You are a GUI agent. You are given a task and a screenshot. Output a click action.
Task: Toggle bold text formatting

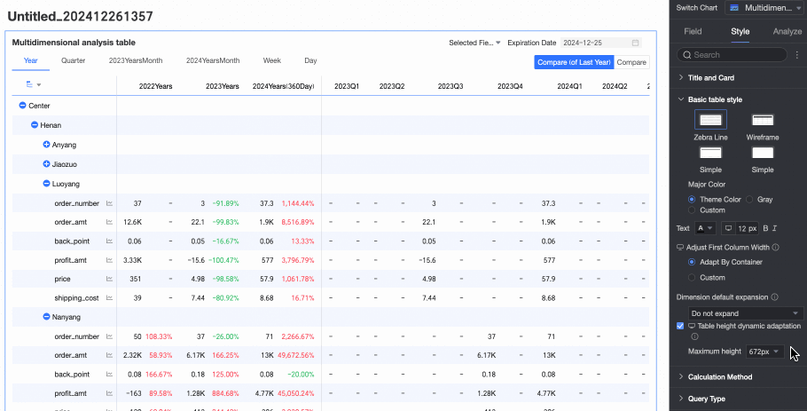[x=765, y=228]
